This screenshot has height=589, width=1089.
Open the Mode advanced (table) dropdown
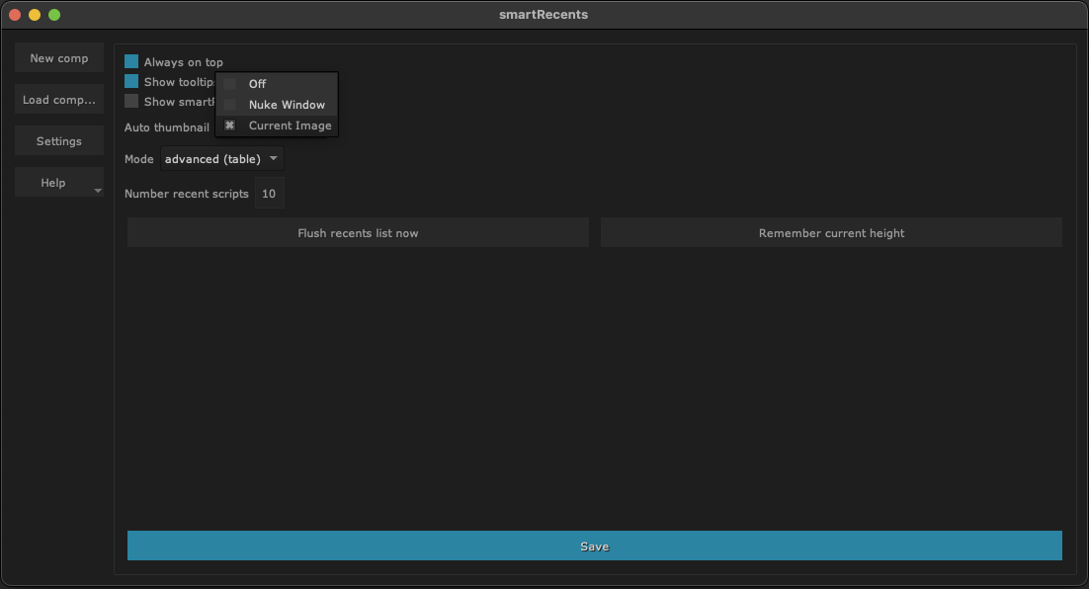point(222,159)
